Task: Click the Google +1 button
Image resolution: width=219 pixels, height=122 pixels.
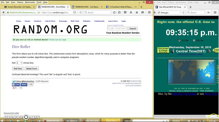Action: coord(15,88)
